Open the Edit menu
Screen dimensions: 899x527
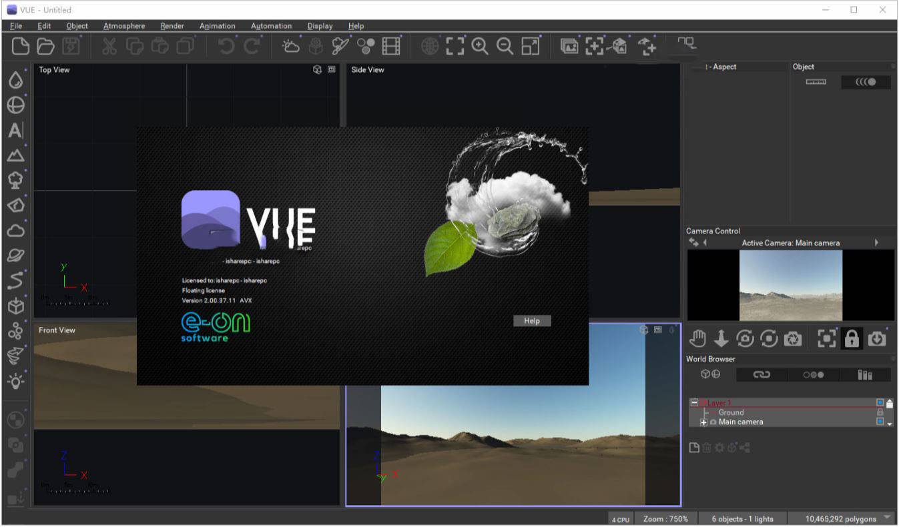(x=44, y=26)
